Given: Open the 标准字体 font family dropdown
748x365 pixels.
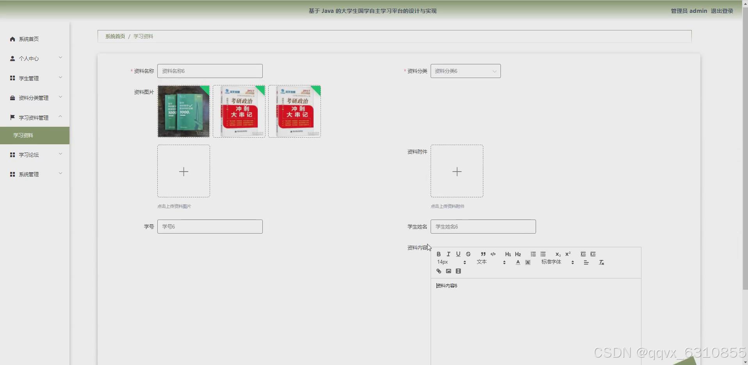Looking at the screenshot, I should point(557,262).
